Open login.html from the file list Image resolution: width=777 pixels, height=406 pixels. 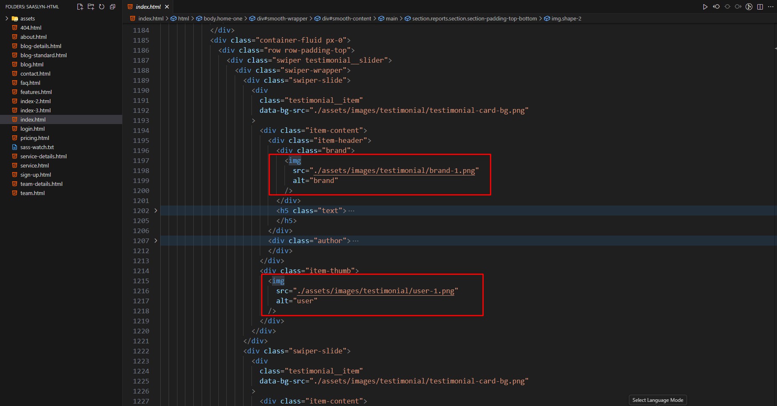(33, 129)
